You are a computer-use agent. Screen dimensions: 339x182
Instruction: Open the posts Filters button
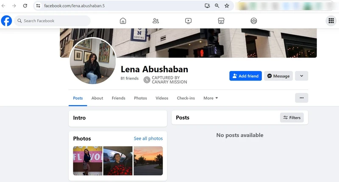point(292,117)
